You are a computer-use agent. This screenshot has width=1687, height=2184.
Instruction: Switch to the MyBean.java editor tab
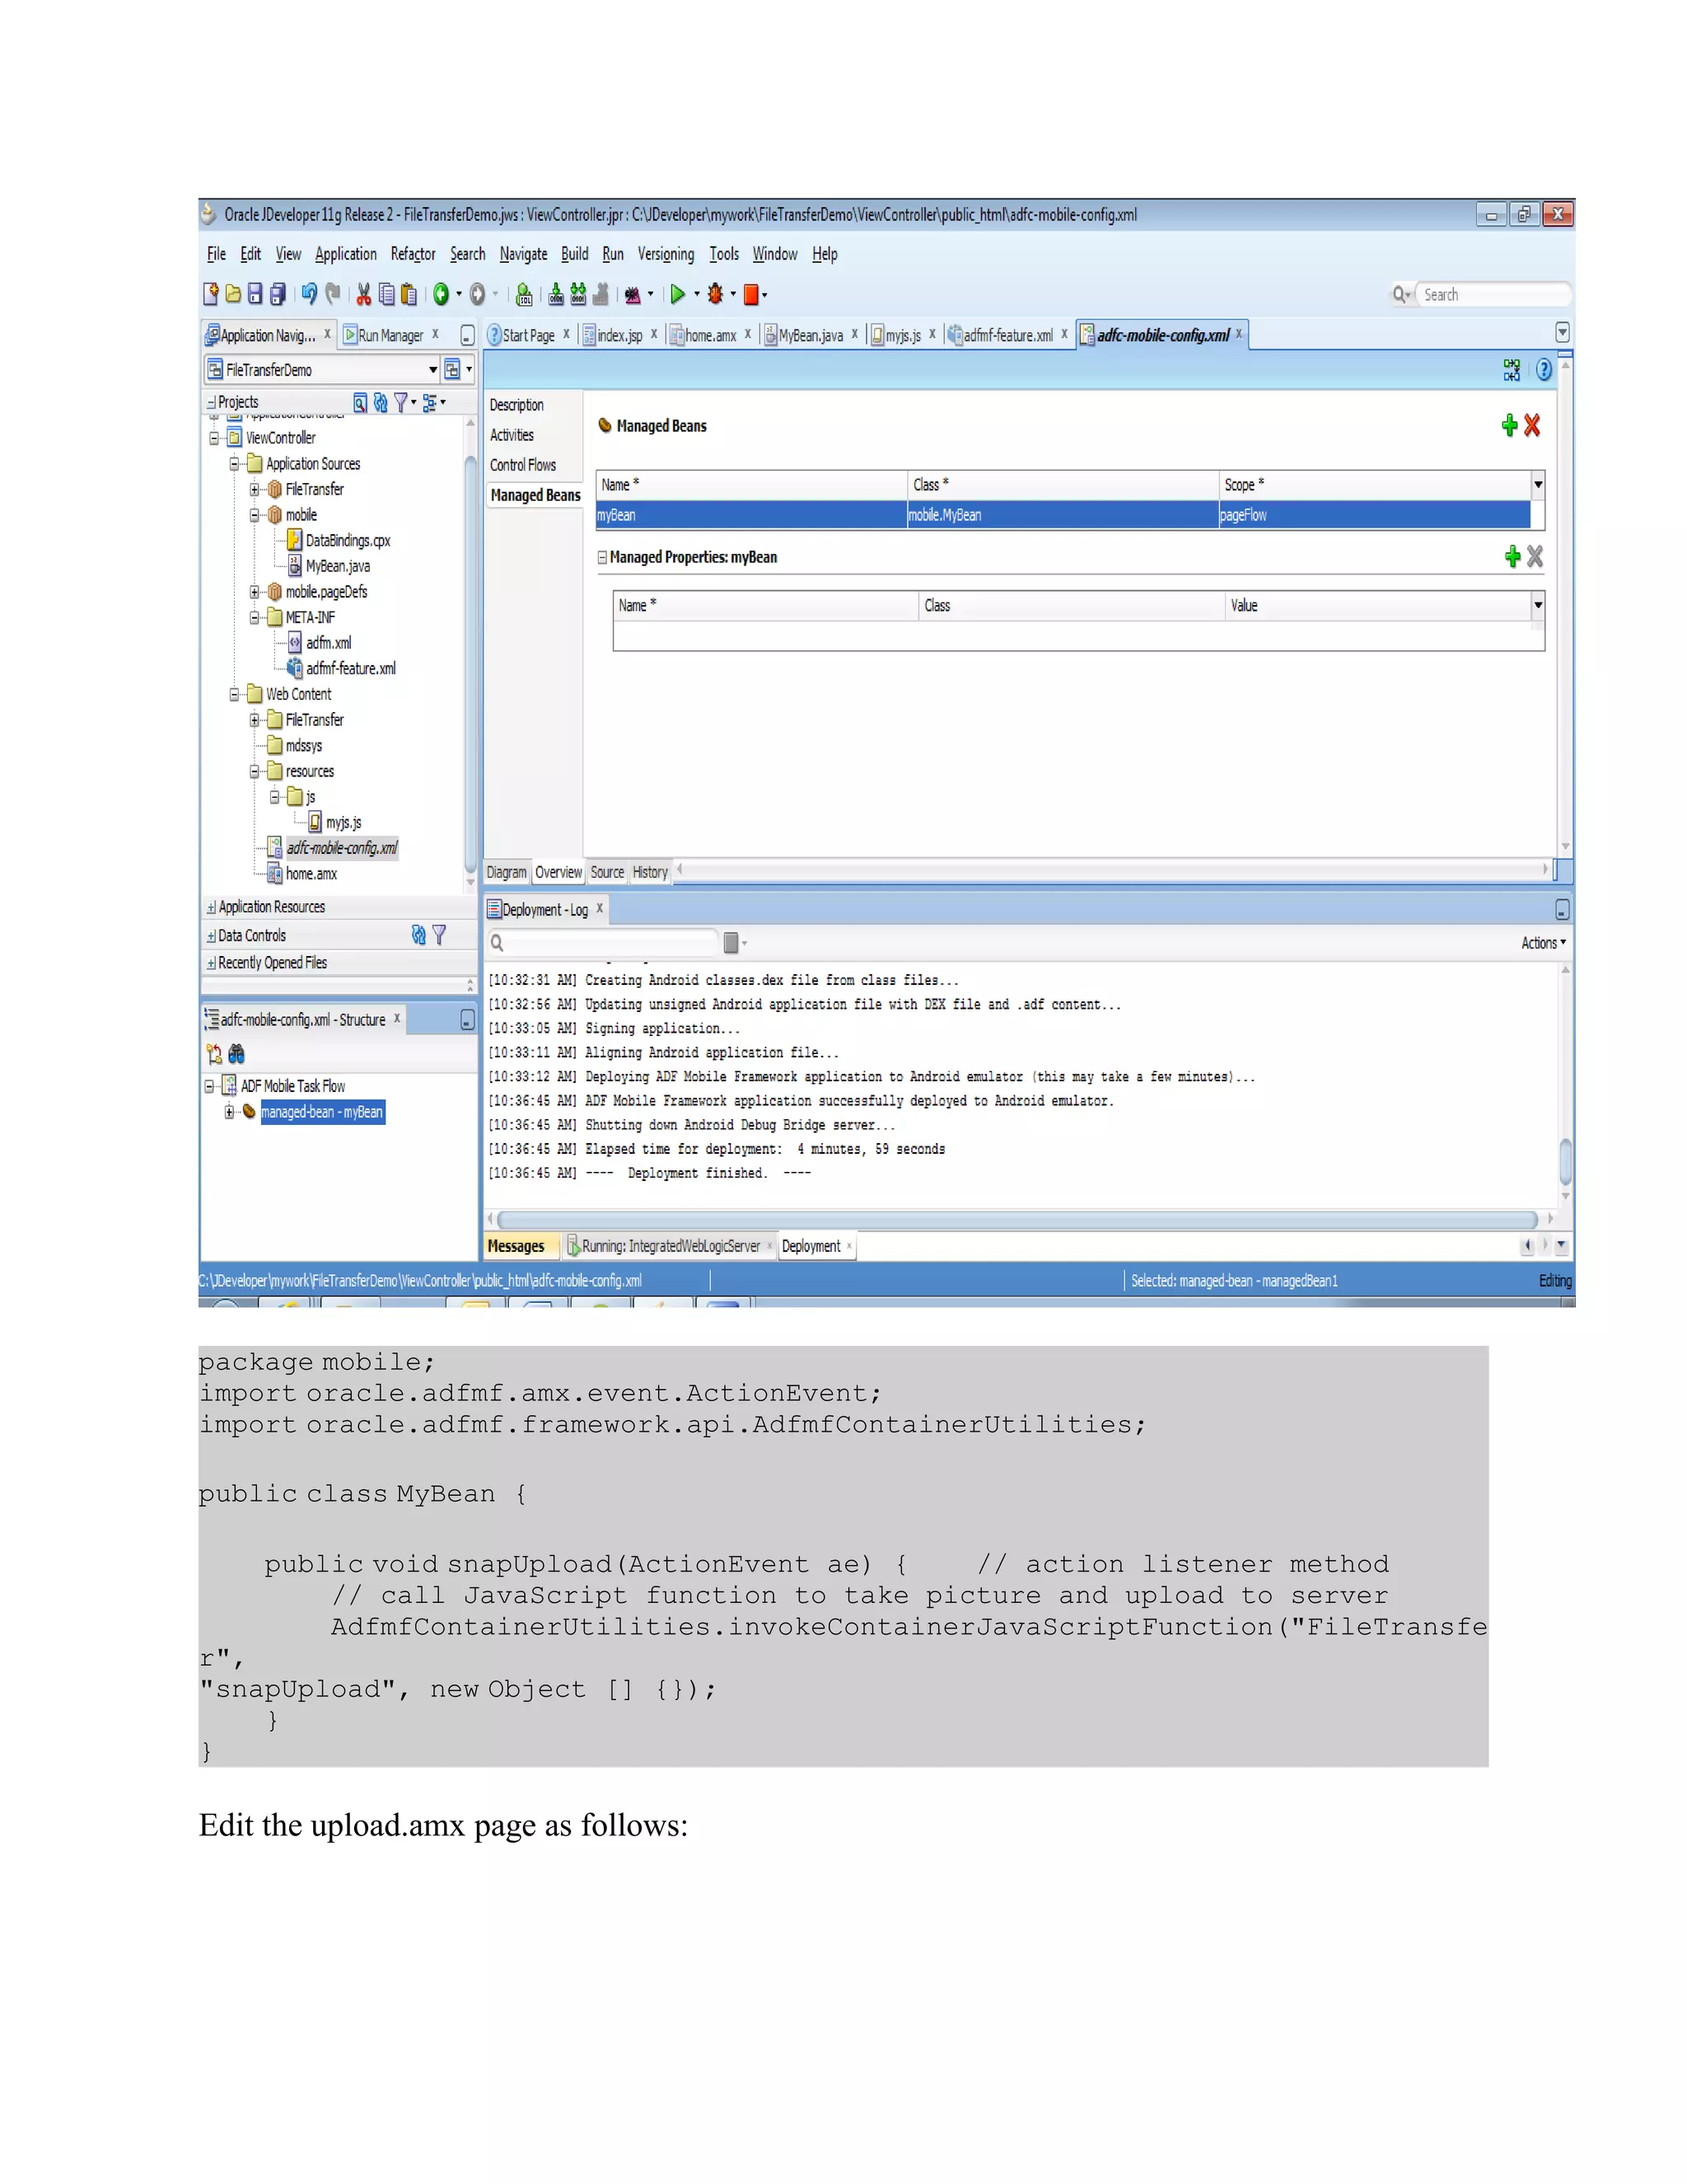pos(811,336)
